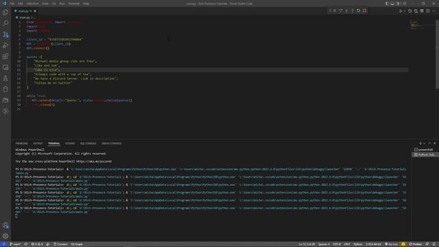Image resolution: width=439 pixels, height=247 pixels.
Task: Open the Manage gear in activity bar
Action: (x=5, y=236)
